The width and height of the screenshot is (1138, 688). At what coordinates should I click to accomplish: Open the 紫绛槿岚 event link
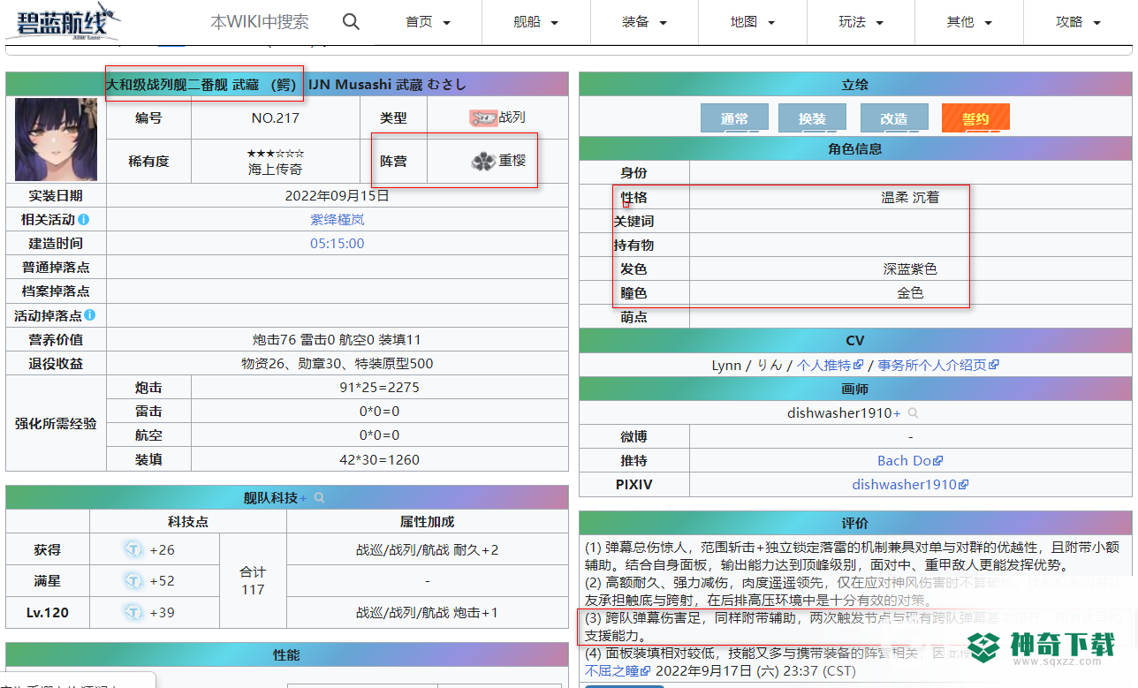pyautogui.click(x=337, y=219)
